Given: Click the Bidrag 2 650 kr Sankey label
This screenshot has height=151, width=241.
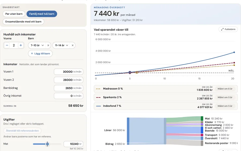Looking at the screenshot, I should click(x=115, y=144).
